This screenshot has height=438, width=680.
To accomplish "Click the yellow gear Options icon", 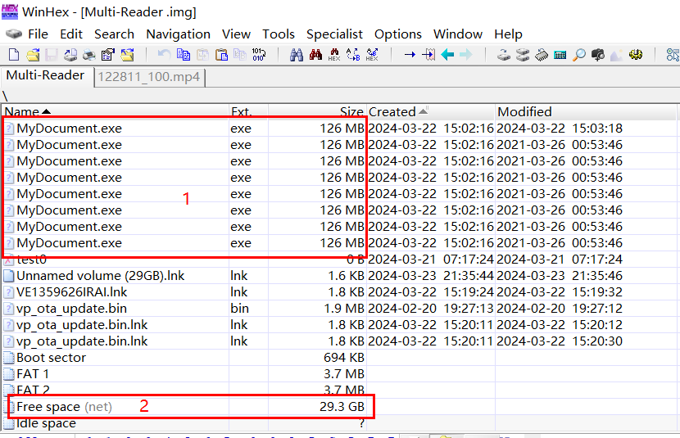I will (x=636, y=55).
